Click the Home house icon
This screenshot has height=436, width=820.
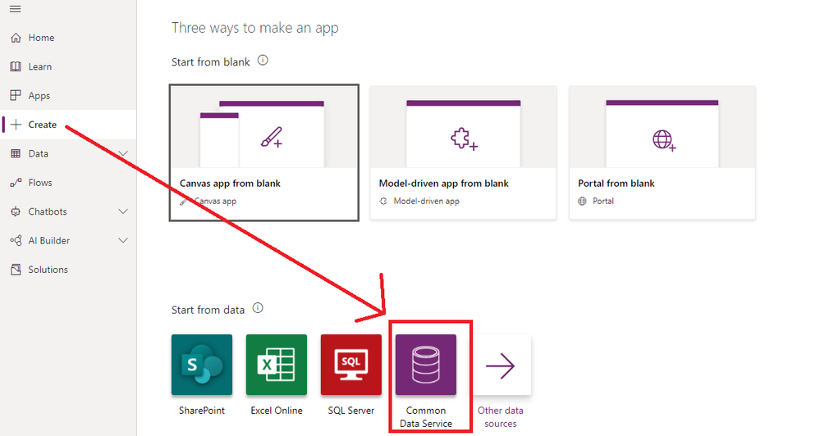[x=16, y=38]
